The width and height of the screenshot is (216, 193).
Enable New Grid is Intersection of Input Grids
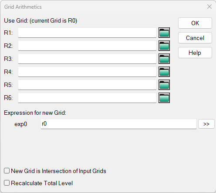(7, 171)
